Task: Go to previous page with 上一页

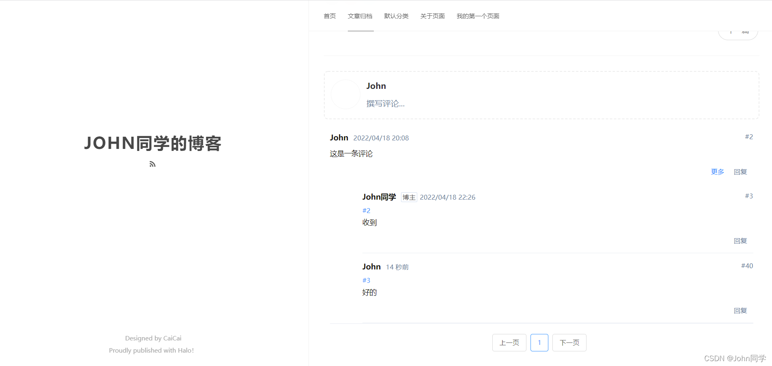Action: [509, 342]
